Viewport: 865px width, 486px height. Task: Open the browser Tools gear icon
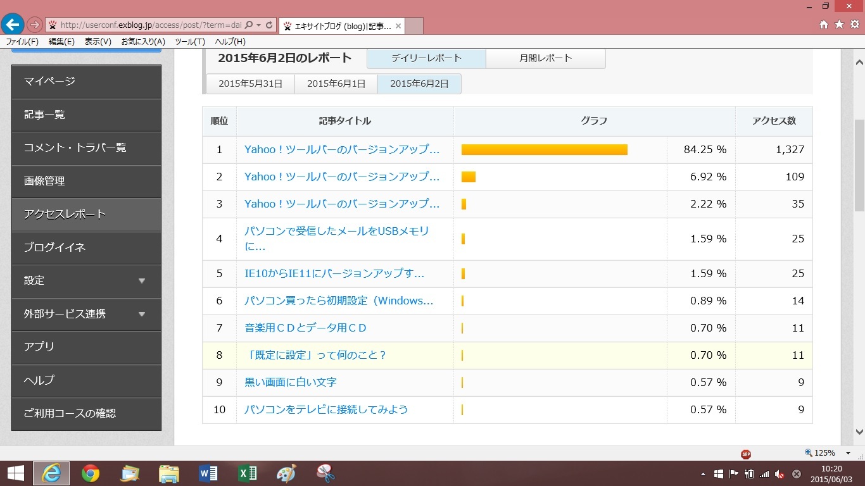854,25
